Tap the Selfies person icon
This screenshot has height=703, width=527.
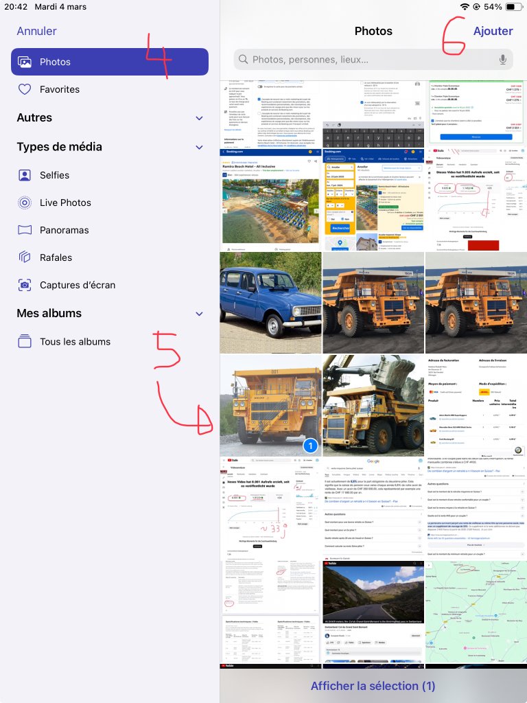pyautogui.click(x=25, y=175)
